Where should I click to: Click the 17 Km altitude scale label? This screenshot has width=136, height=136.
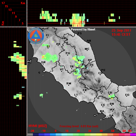coord(3,3)
